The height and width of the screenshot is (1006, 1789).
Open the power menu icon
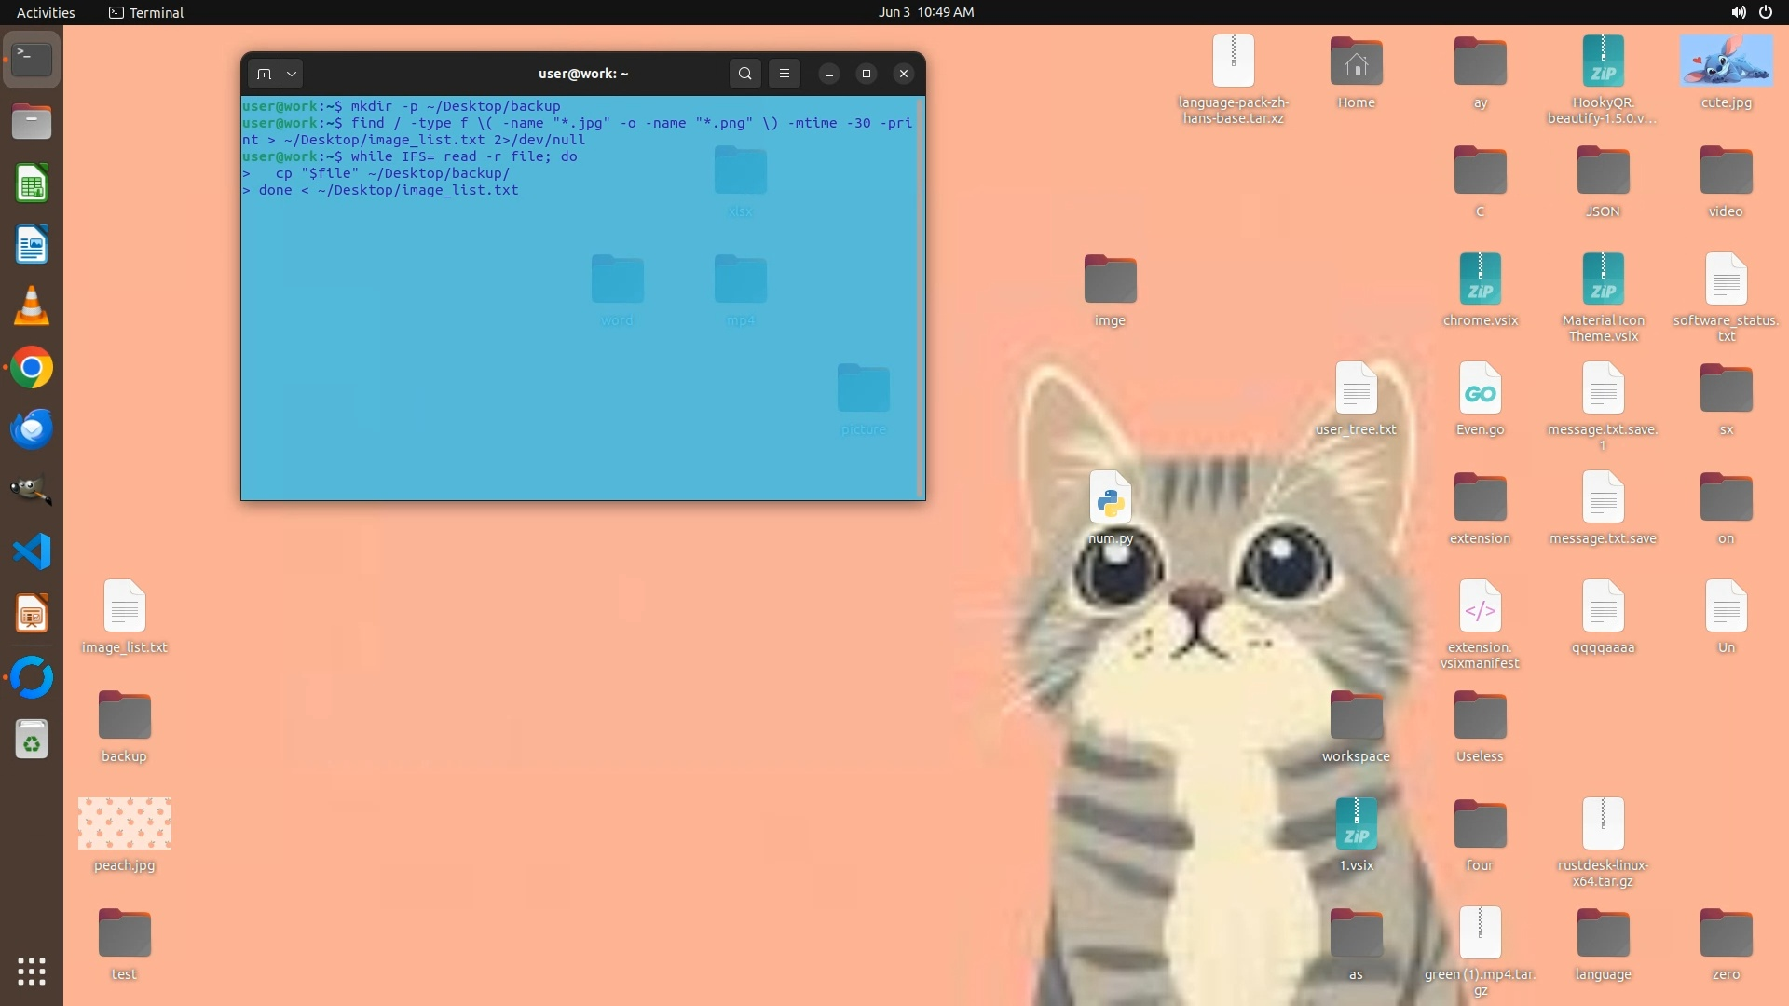[x=1765, y=12]
